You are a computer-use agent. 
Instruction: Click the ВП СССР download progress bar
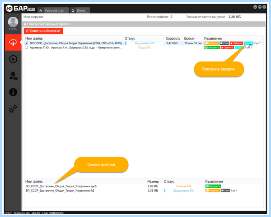point(145,43)
